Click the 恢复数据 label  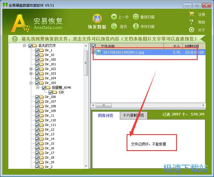[x=97, y=27]
